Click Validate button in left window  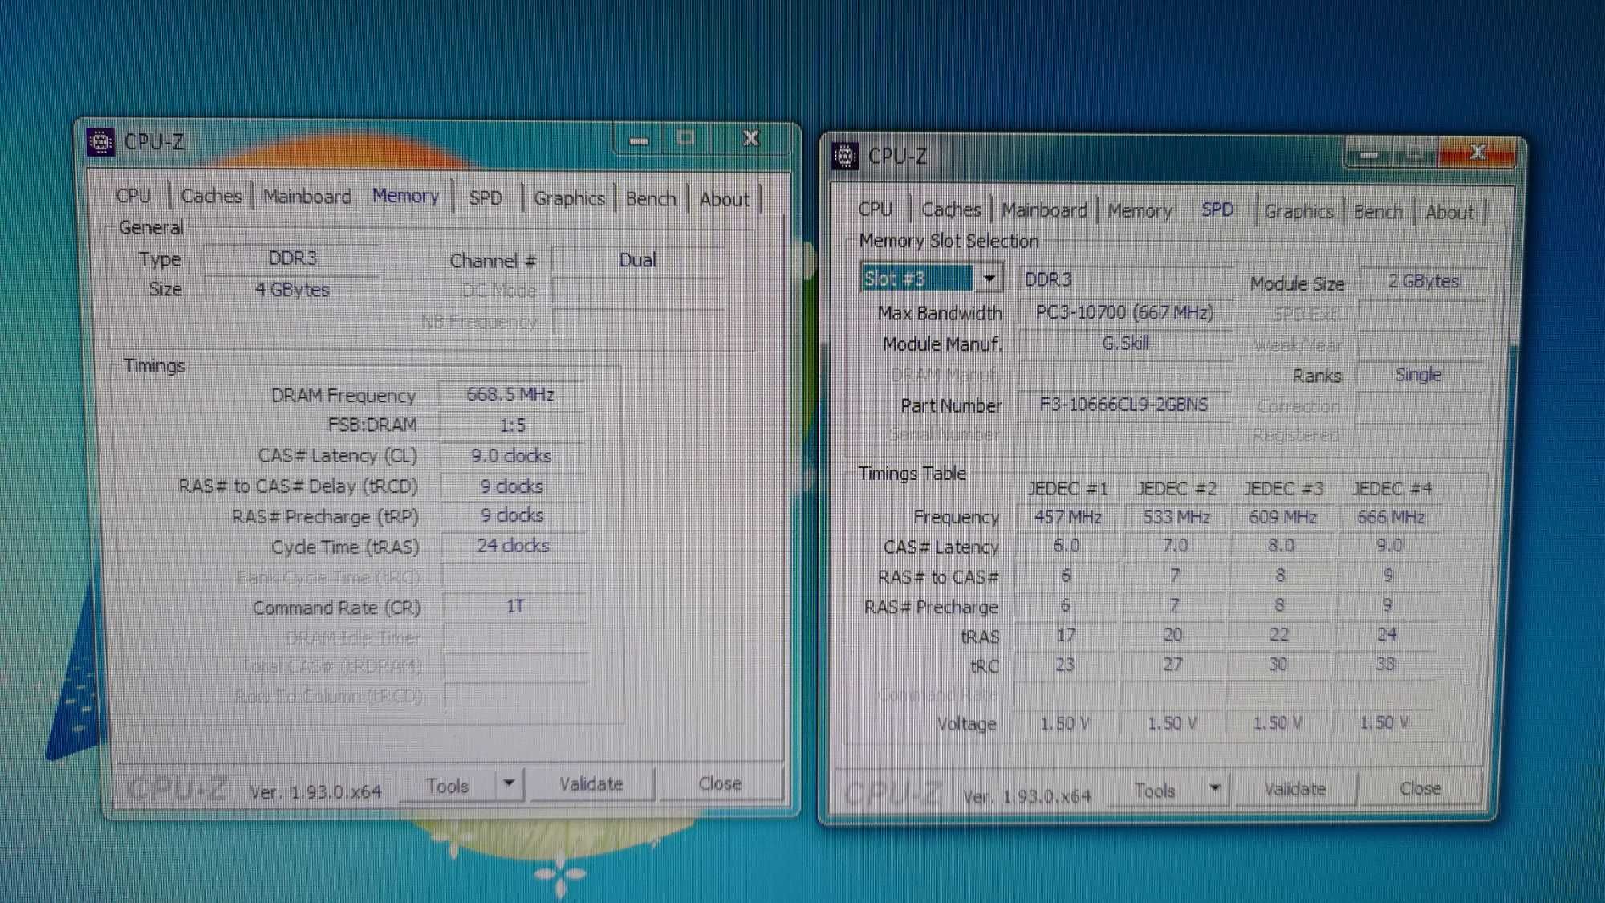(x=591, y=784)
